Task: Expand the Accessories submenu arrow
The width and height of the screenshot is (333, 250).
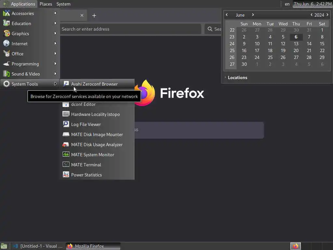Action: coord(55,13)
